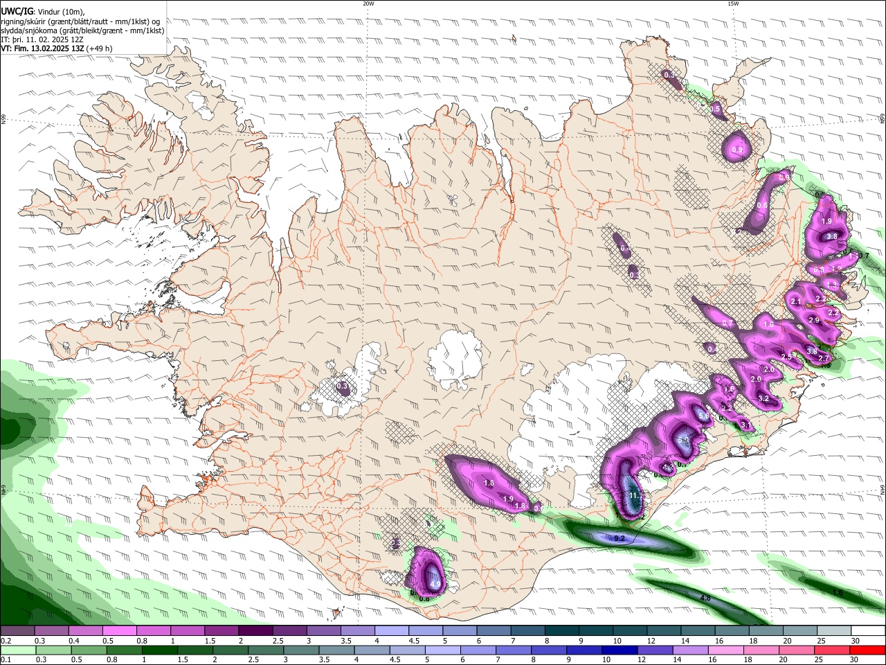Image resolution: width=886 pixels, height=665 pixels.
Task: Click the deep blue 10 swatch in the bottom legend row
Action: 619,650
